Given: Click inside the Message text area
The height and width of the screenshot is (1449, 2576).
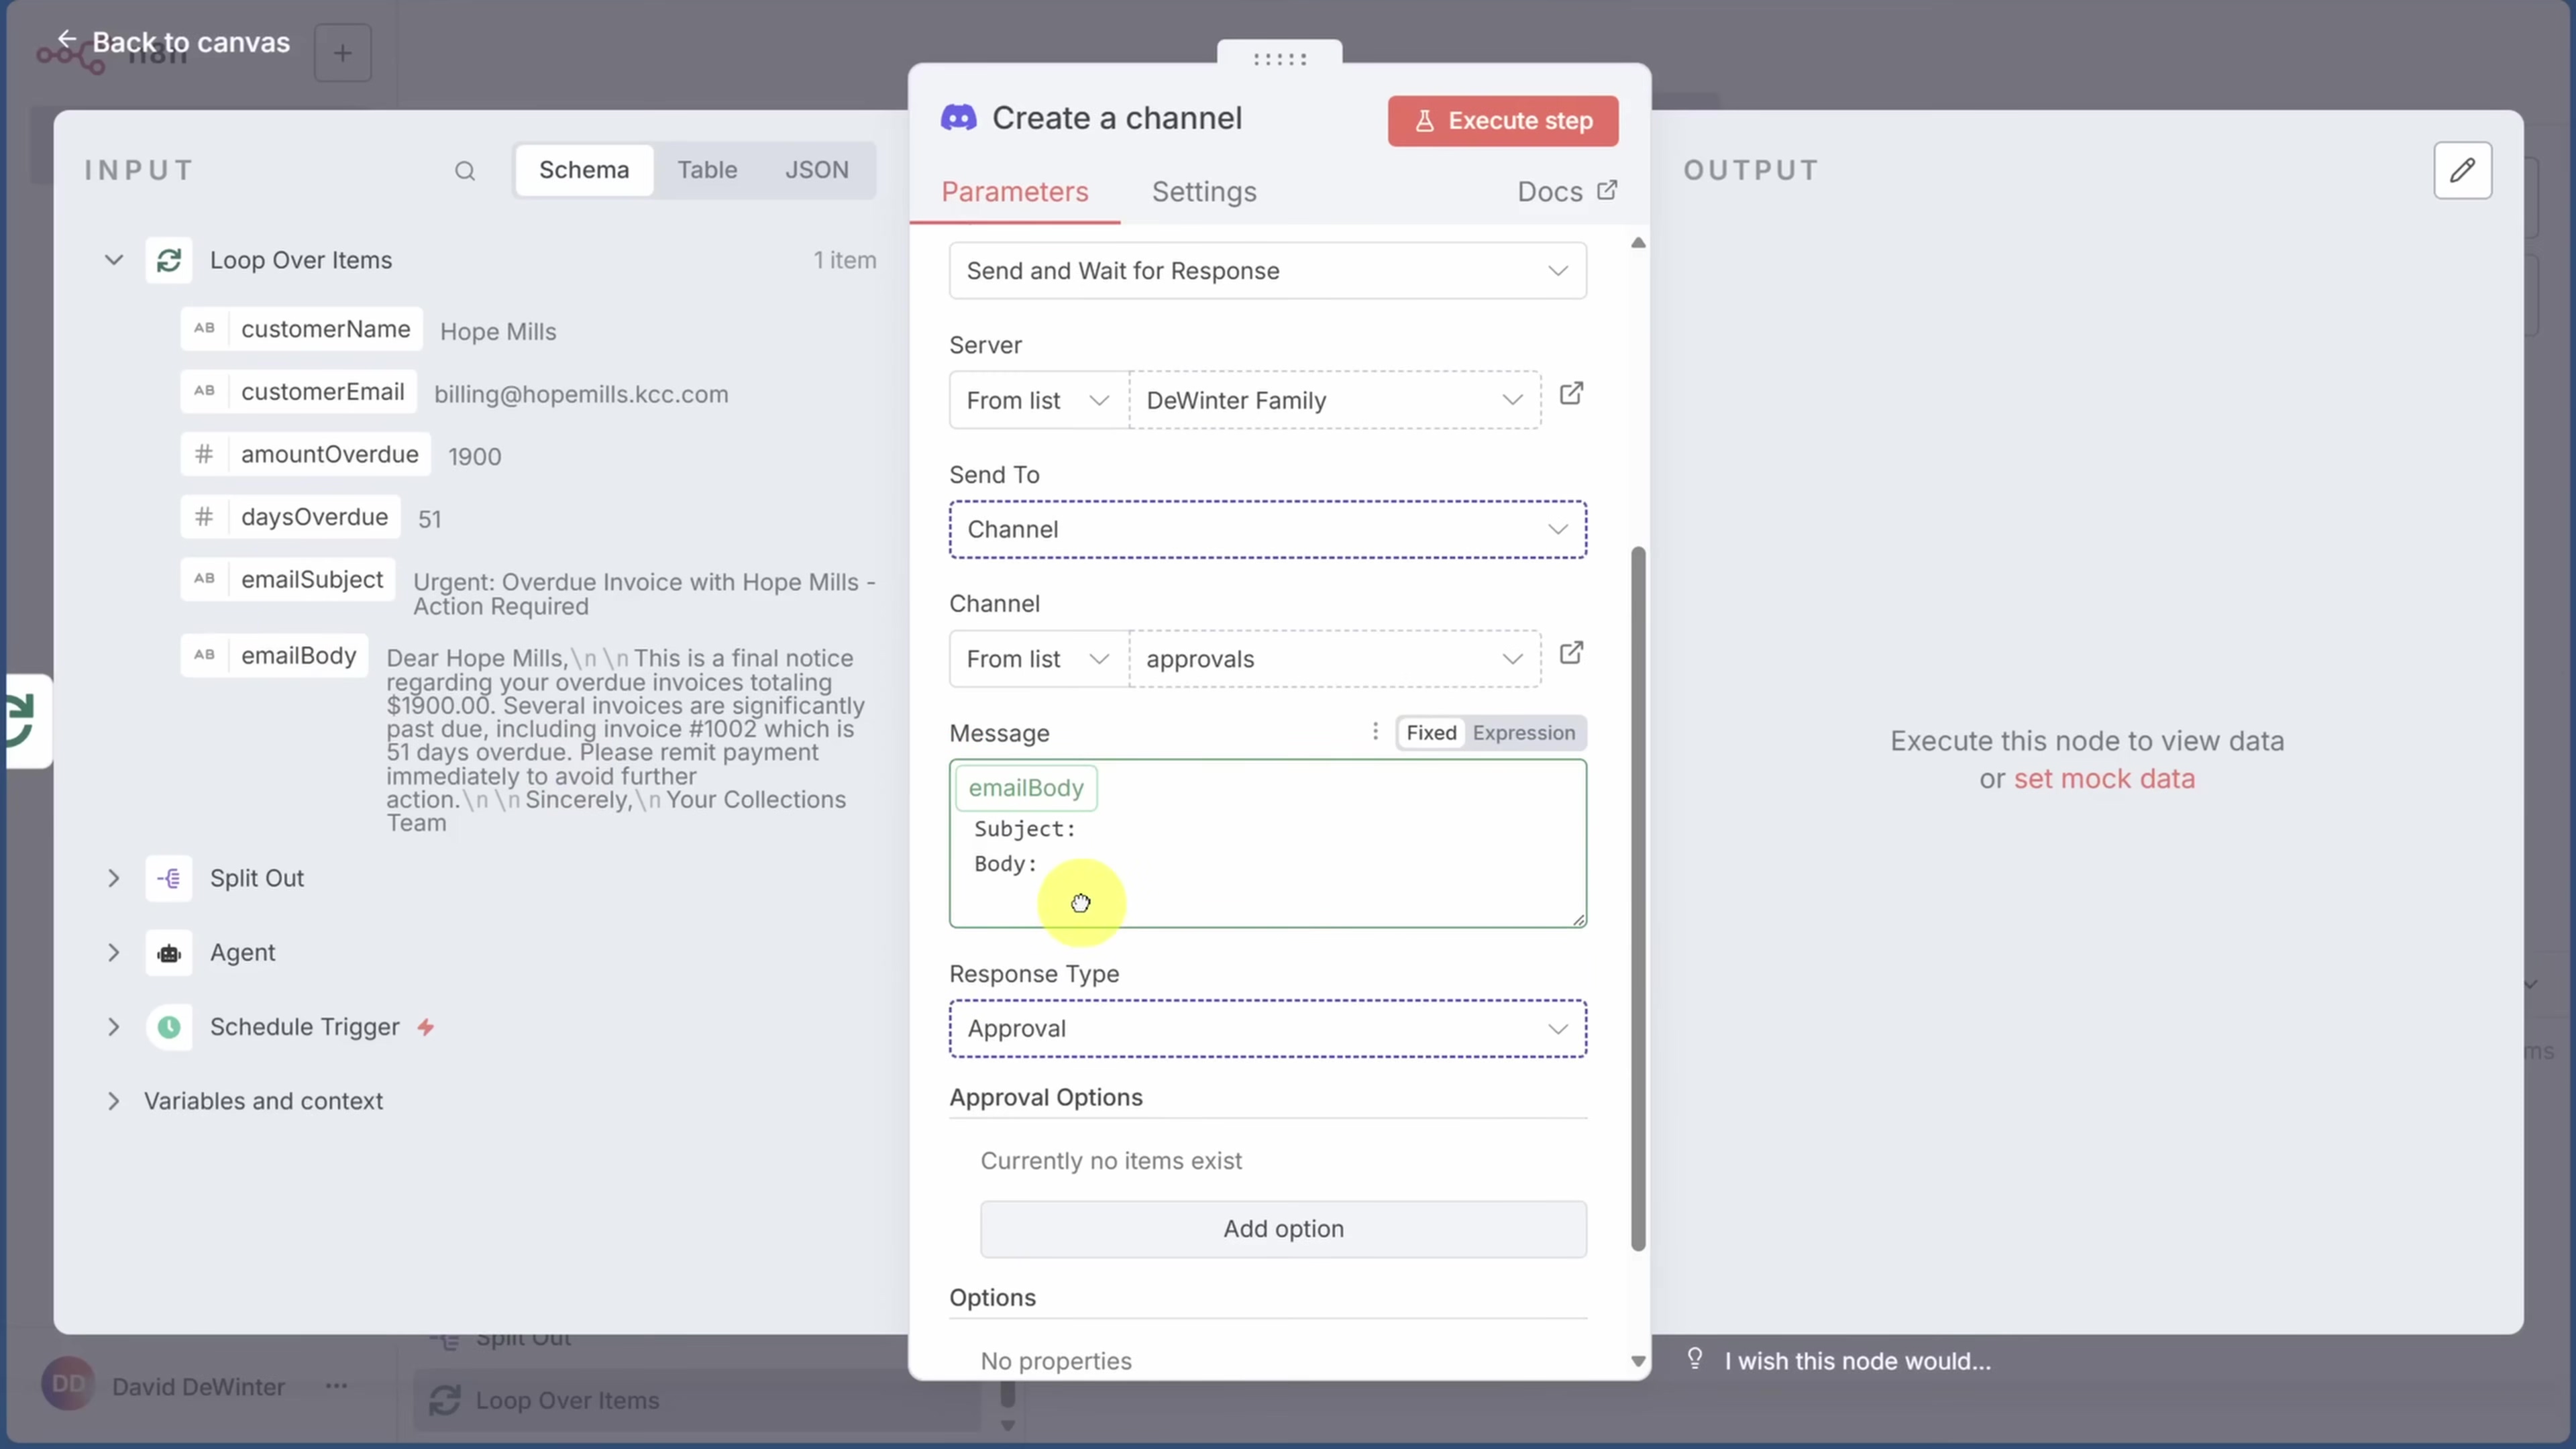Looking at the screenshot, I should [x=1267, y=843].
